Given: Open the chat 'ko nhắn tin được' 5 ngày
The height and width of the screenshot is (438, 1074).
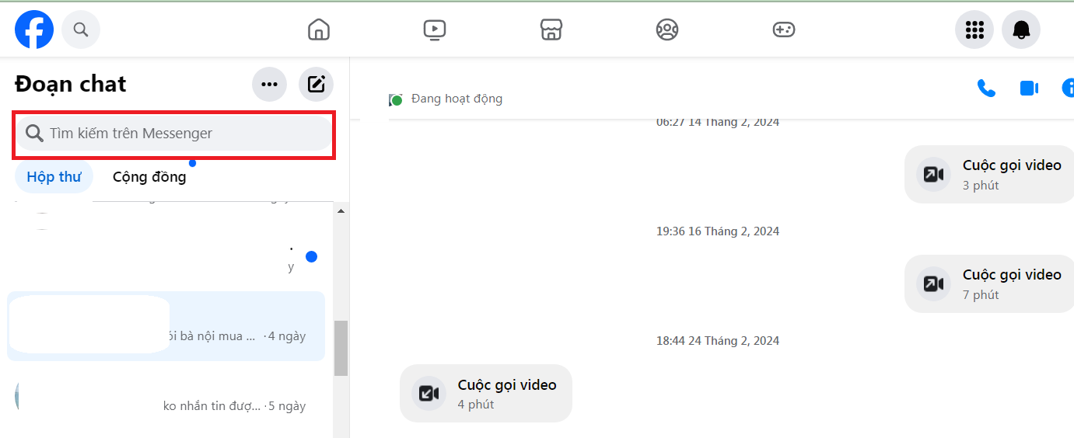Looking at the screenshot, I should (x=166, y=397).
